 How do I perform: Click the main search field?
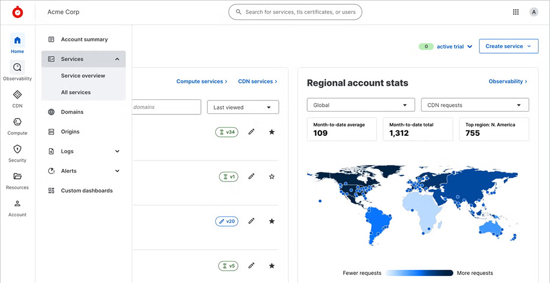tap(295, 12)
